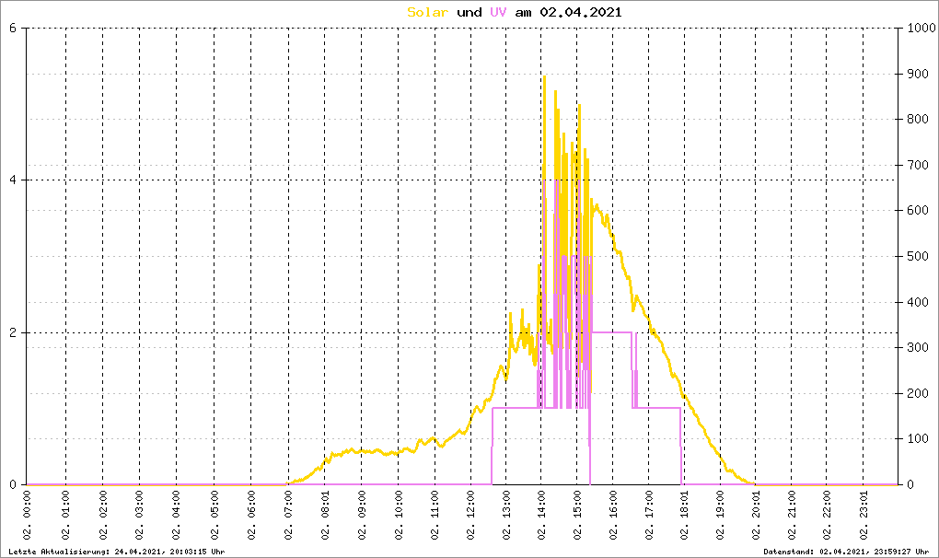939x558 pixels.
Task: Click time axis label '02. 08:01'
Action: (x=325, y=515)
